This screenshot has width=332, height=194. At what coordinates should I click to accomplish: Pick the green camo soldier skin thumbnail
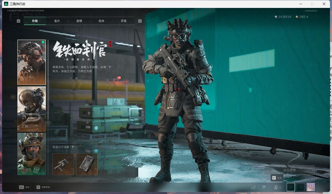pyautogui.click(x=32, y=154)
